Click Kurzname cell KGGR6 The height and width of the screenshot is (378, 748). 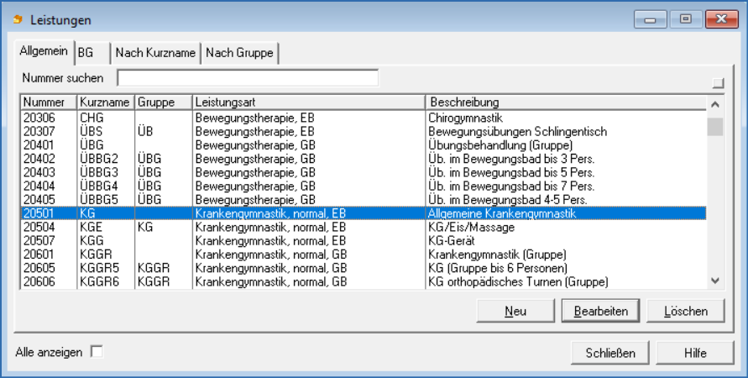point(99,281)
